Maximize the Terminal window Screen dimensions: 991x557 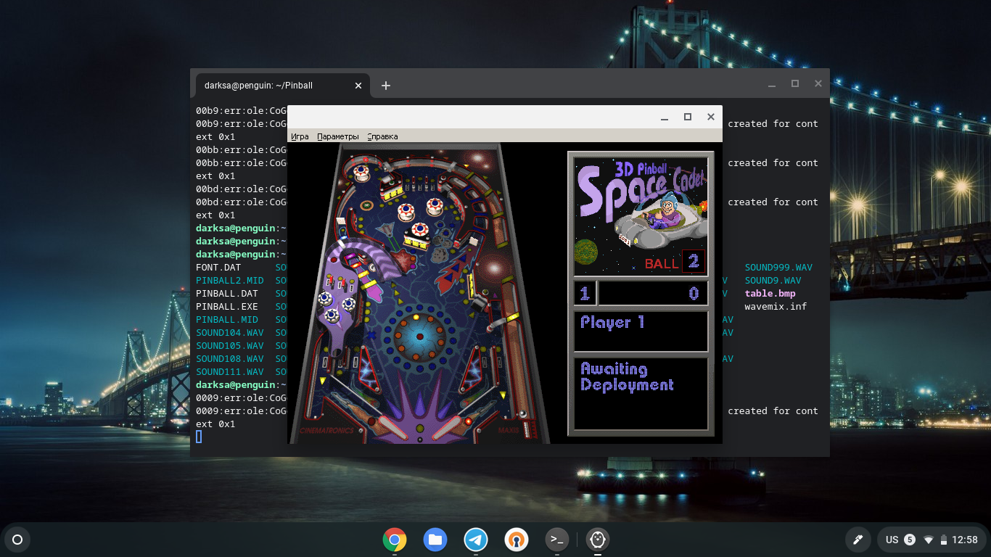[x=795, y=84]
